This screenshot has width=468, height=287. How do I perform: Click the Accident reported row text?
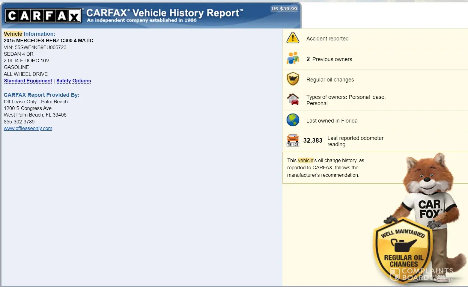coord(327,39)
